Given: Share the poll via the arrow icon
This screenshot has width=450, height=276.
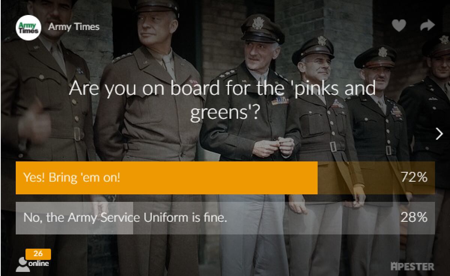Looking at the screenshot, I should 427,25.
